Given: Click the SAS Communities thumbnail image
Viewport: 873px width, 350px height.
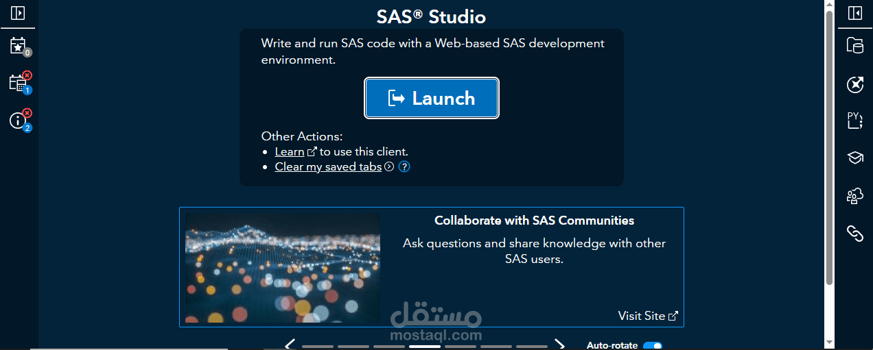Looking at the screenshot, I should pyautogui.click(x=283, y=267).
